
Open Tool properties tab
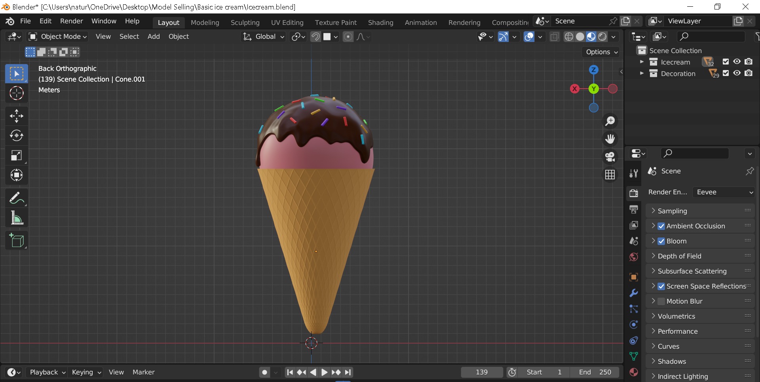coord(634,173)
